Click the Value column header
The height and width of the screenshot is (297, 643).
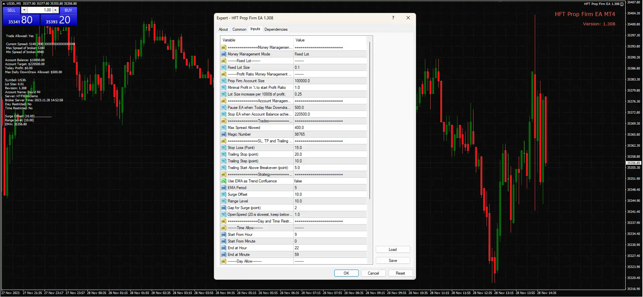330,40
